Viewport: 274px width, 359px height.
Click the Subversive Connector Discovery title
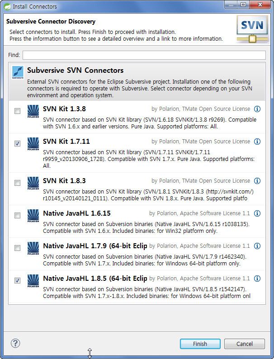[51, 22]
